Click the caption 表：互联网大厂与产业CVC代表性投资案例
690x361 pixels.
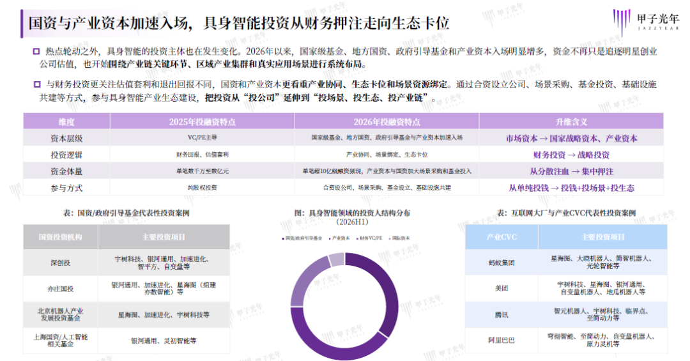[566, 213]
